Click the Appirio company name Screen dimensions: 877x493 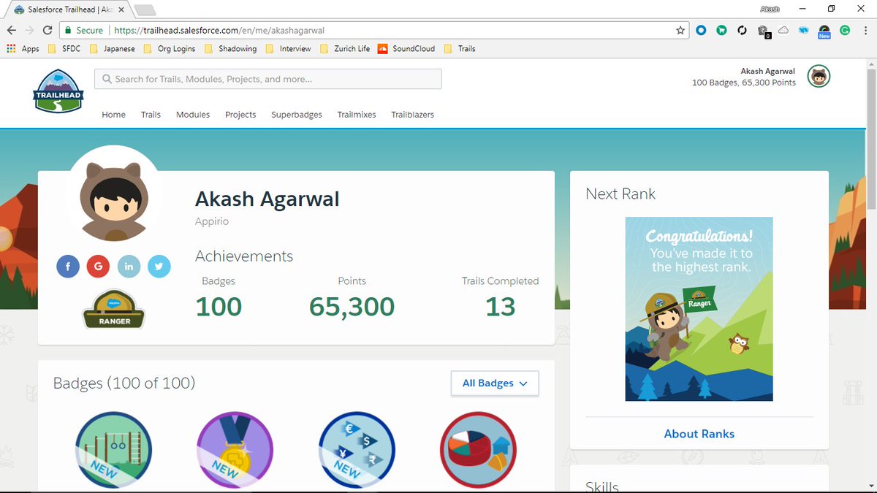212,221
